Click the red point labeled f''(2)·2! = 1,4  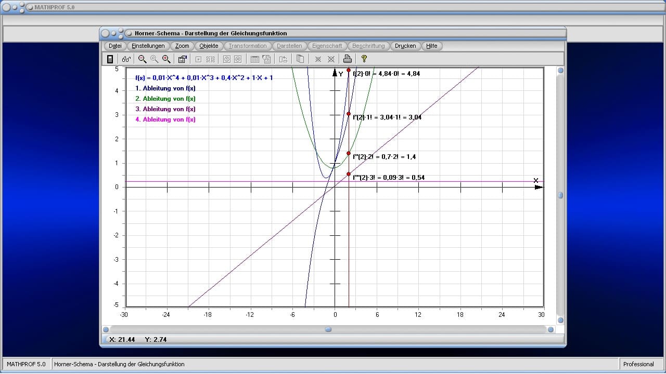[x=349, y=153]
